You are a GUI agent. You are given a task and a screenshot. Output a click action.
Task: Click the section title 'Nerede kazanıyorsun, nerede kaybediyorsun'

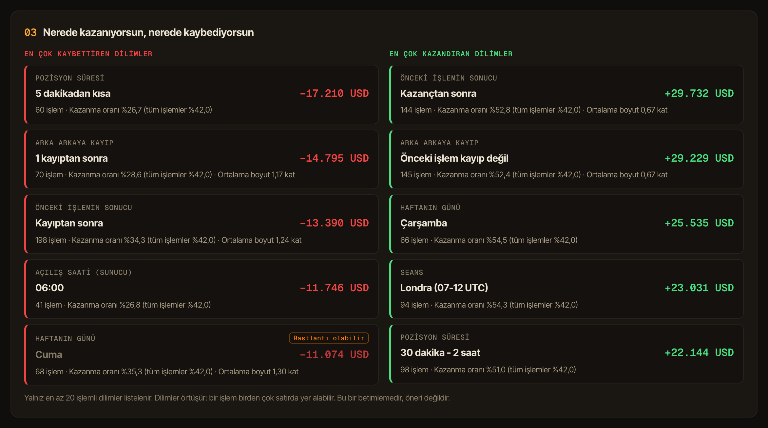click(148, 32)
